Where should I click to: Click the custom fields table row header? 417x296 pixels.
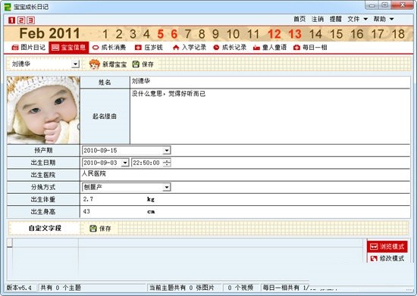pyautogui.click(x=10, y=242)
